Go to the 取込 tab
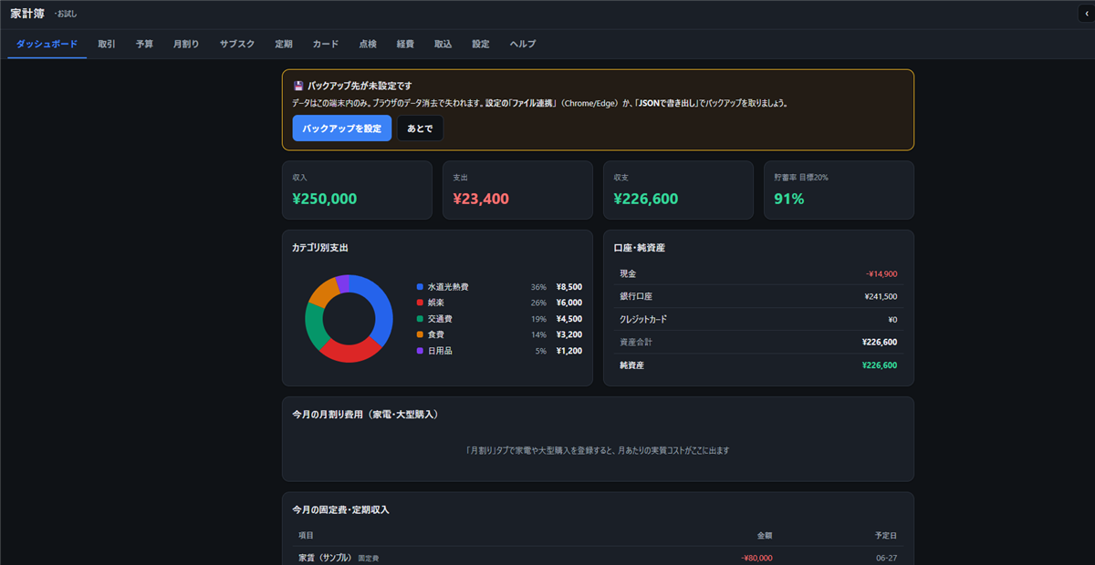Image resolution: width=1095 pixels, height=565 pixels. point(443,44)
